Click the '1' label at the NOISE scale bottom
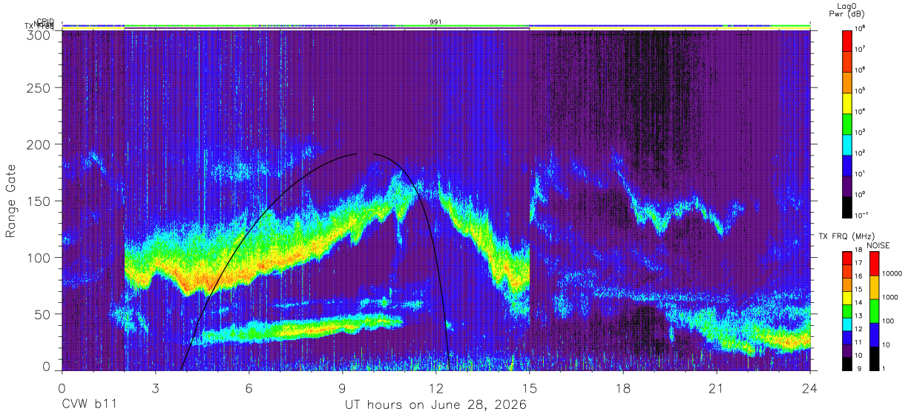Screen dimensions: 911x420 coord(885,369)
